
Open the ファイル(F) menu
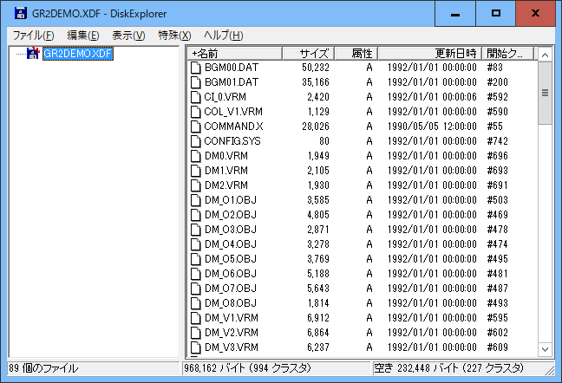pyautogui.click(x=33, y=36)
